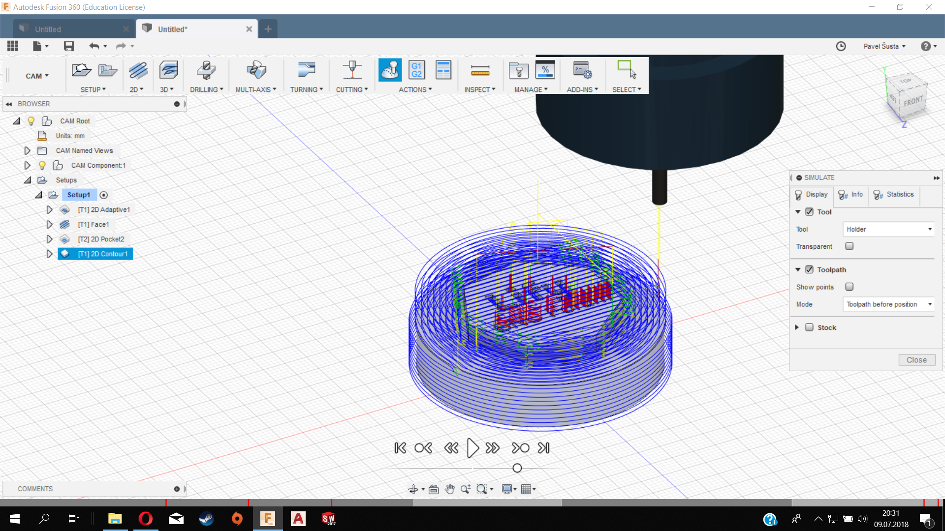Enable the Transparent tool checkbox
Image resolution: width=945 pixels, height=531 pixels.
pos(849,246)
